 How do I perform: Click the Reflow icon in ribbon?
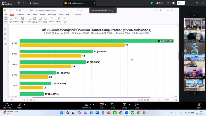click(40, 19)
